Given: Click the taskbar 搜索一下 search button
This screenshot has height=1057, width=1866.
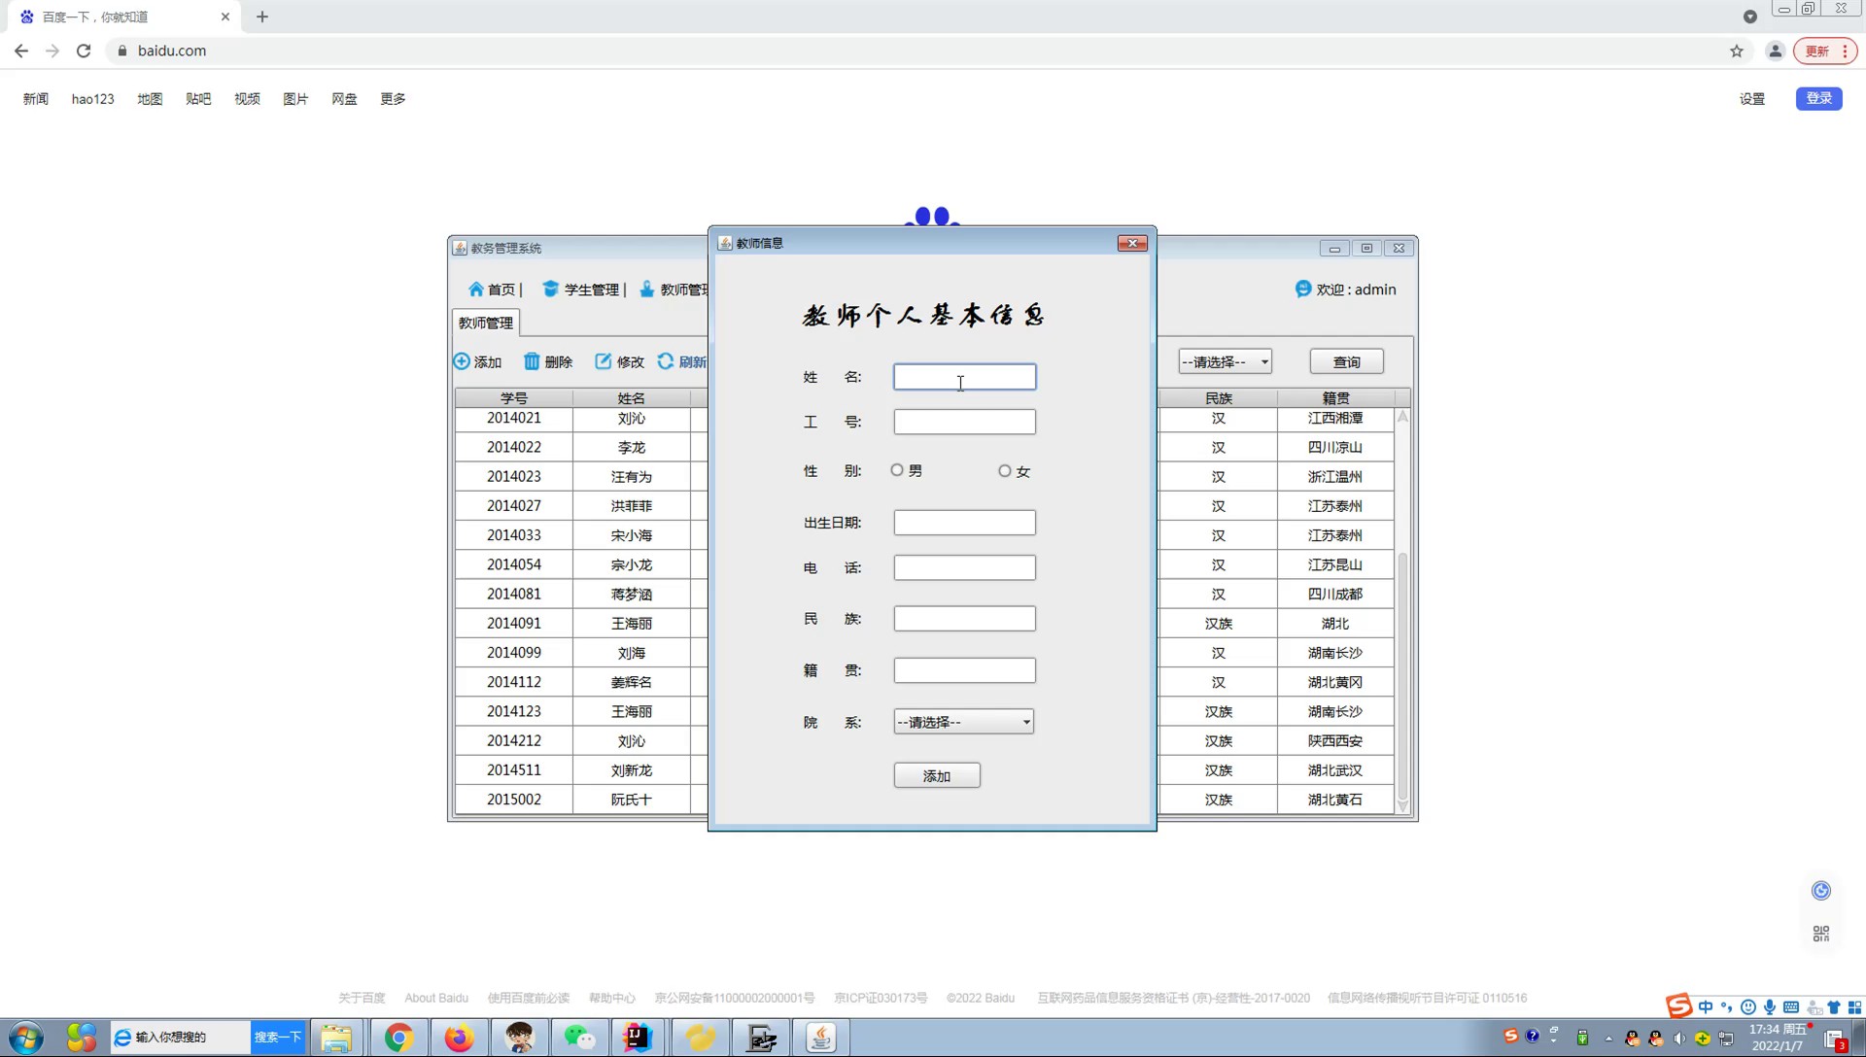Looking at the screenshot, I should pyautogui.click(x=278, y=1038).
